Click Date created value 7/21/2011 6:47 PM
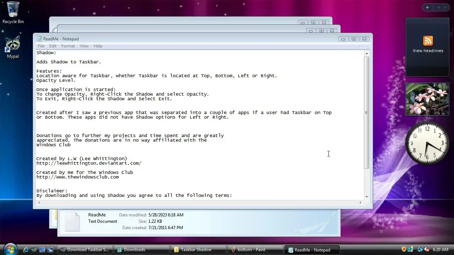The width and height of the screenshot is (454, 255). 166,228
